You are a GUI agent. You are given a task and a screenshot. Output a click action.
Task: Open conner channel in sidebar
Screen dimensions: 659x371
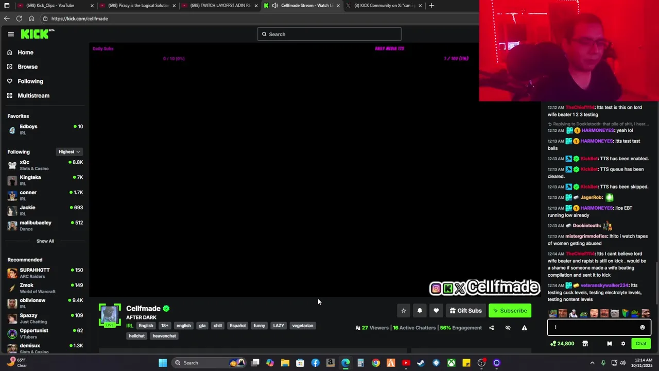[x=45, y=195]
